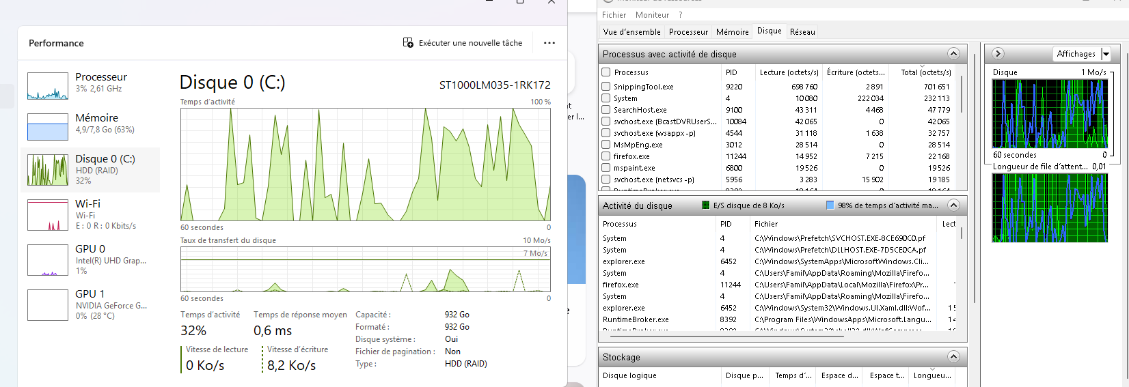This screenshot has width=1129, height=387.
Task: Click the 701 651 total value for SnippingTool
Action: pyautogui.click(x=937, y=87)
